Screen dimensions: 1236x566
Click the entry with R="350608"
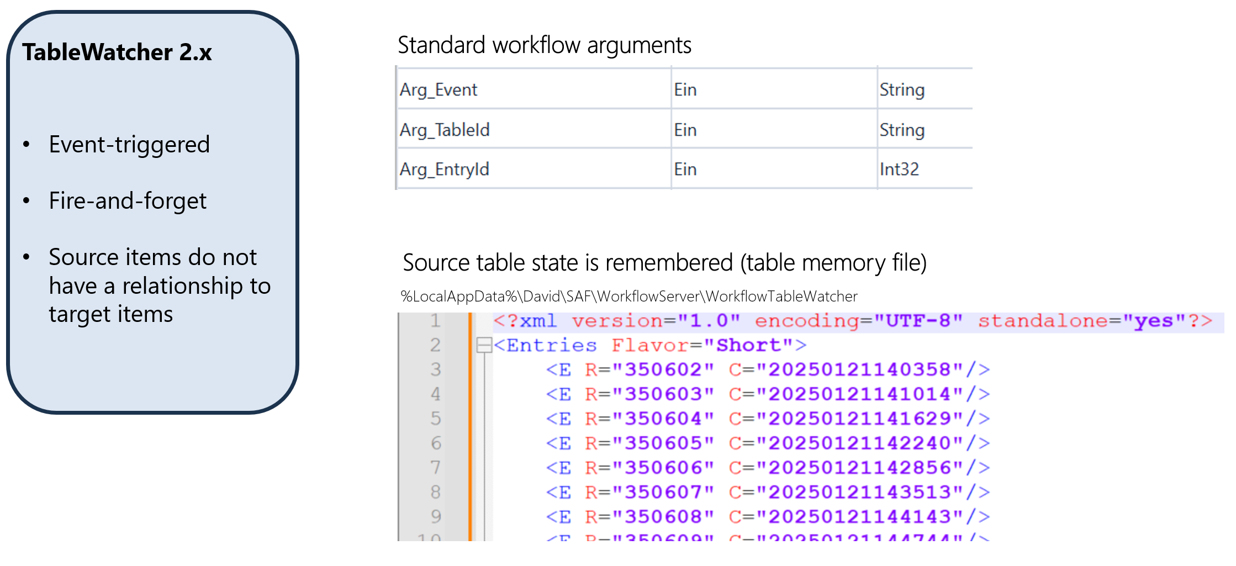(768, 516)
